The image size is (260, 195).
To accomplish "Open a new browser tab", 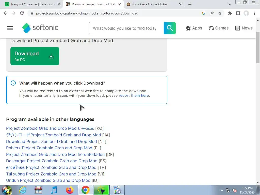I will (190, 4).
